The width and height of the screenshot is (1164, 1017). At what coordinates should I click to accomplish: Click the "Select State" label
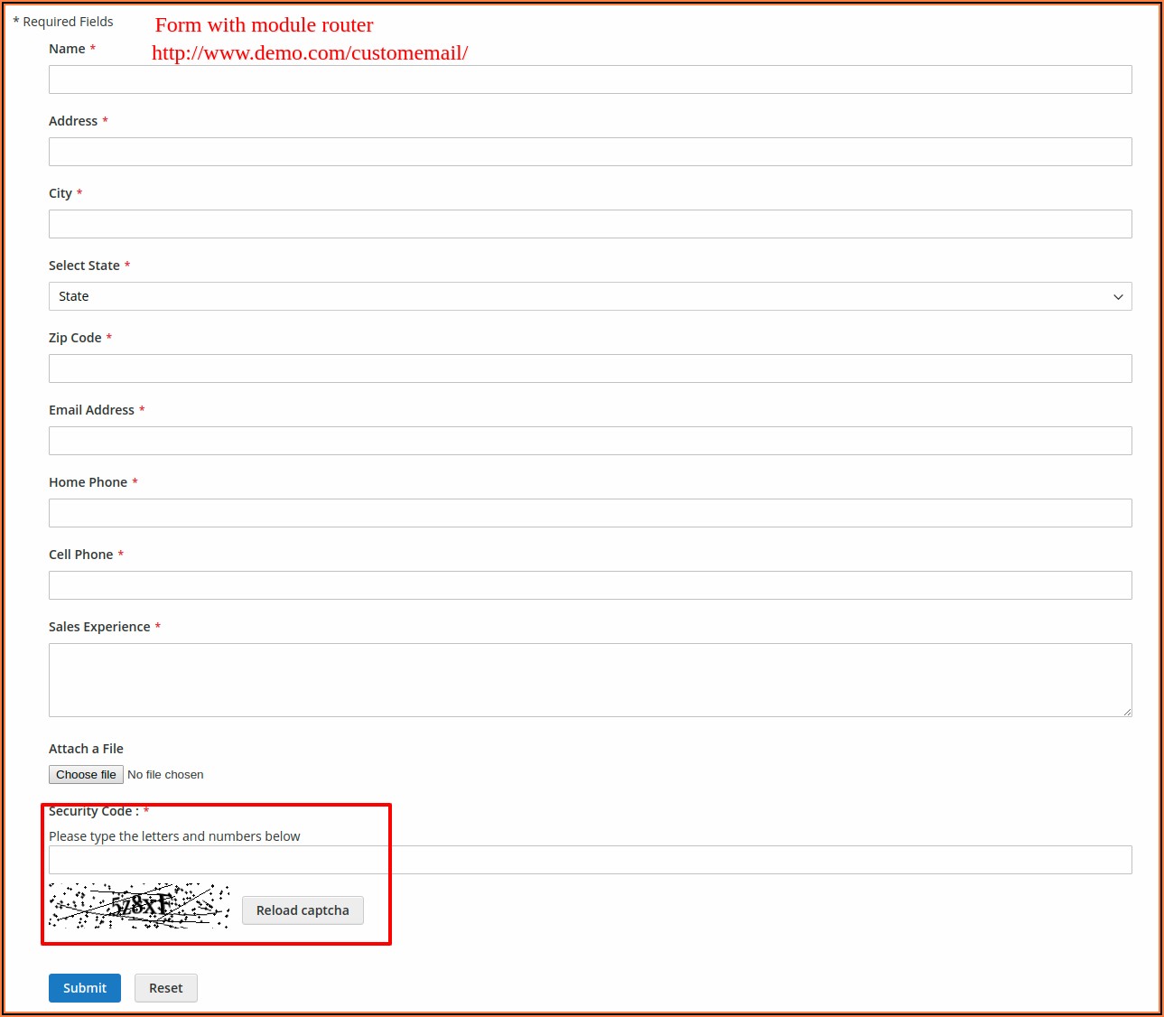point(84,266)
